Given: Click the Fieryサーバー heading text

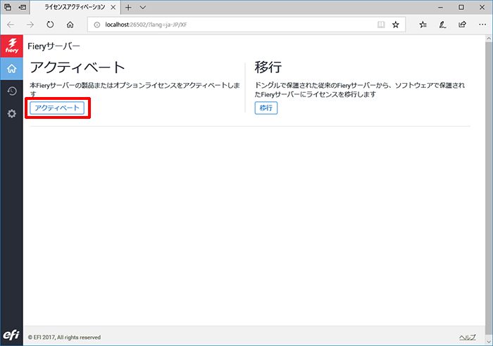Looking at the screenshot, I should (54, 46).
